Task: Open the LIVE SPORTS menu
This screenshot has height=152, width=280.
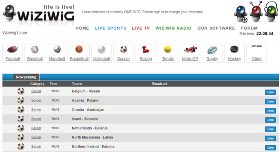Action: [x=110, y=28]
